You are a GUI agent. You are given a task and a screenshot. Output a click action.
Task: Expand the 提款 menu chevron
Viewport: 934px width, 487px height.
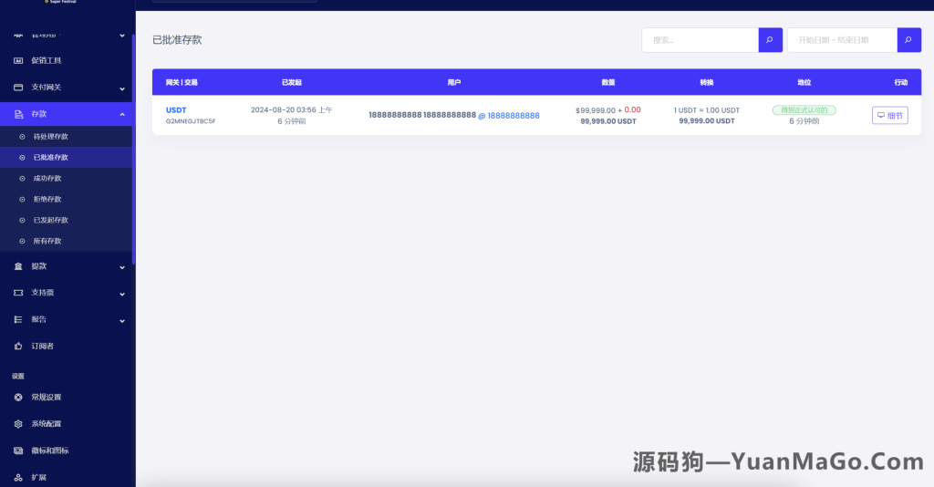click(122, 267)
